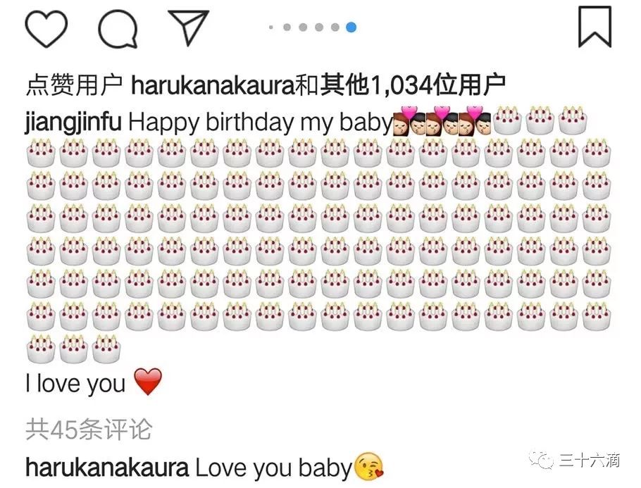This screenshot has width=641, height=488.
Task: Open harukanakaura profile from the comment
Action: [107, 468]
